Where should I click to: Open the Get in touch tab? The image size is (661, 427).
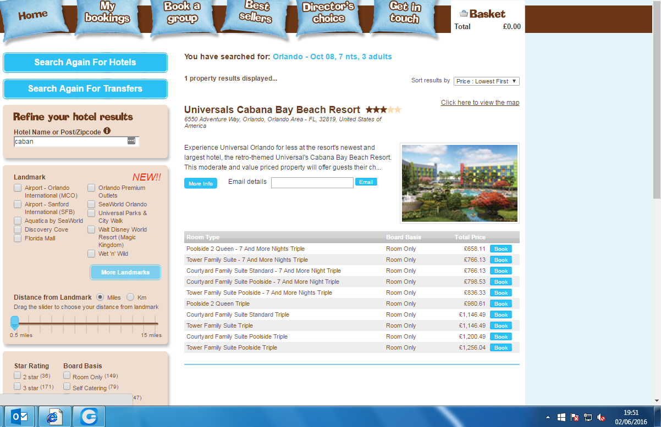point(405,16)
